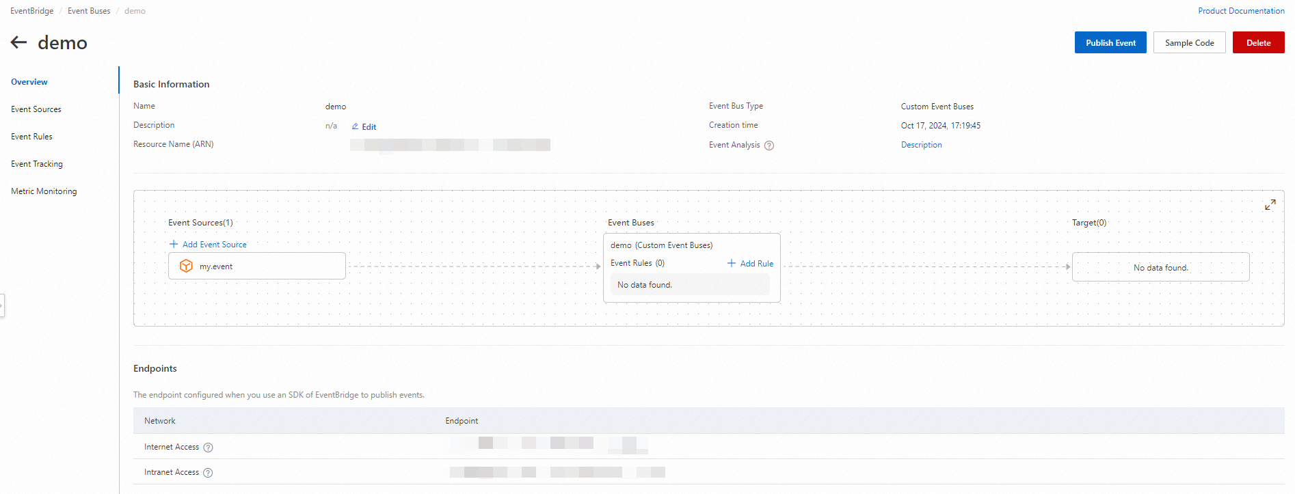The image size is (1295, 494).
Task: Open Intranet Access help tooltip icon
Action: pyautogui.click(x=209, y=473)
